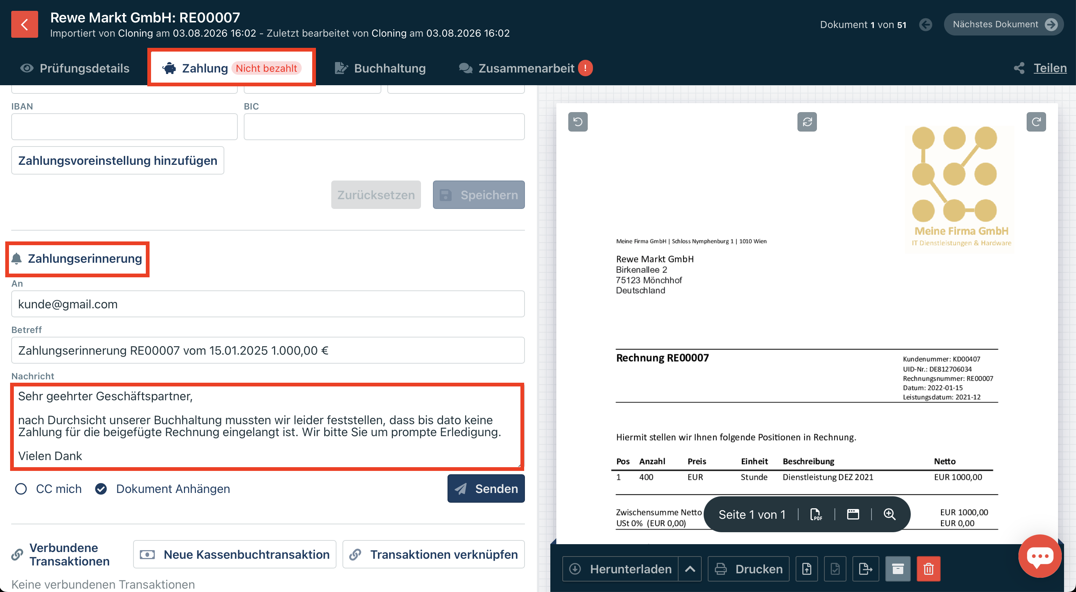Send the payment reminder with Senden

tap(486, 488)
